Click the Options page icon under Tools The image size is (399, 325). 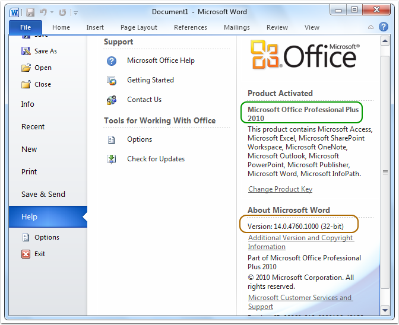[x=112, y=140]
